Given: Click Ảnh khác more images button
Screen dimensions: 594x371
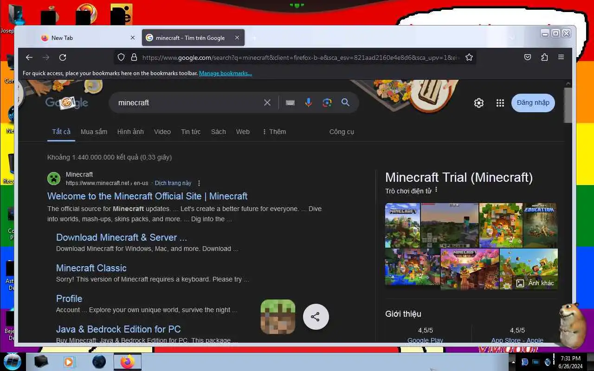Looking at the screenshot, I should [x=535, y=283].
